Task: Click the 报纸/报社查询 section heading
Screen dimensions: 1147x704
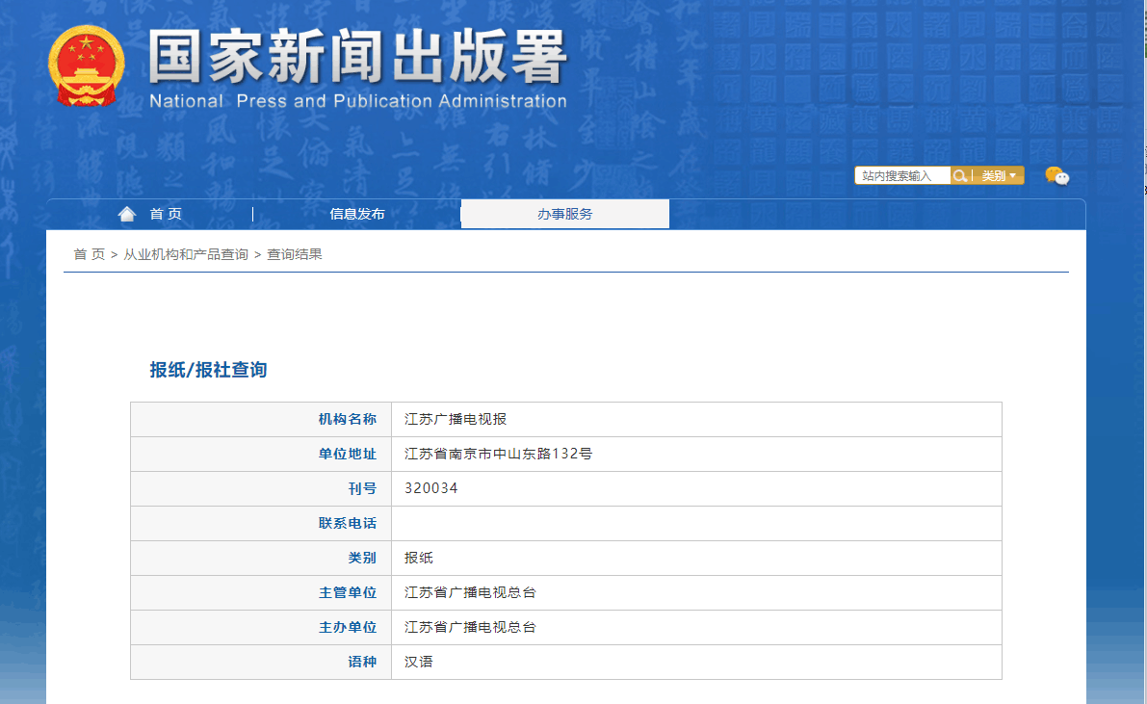Action: click(208, 370)
